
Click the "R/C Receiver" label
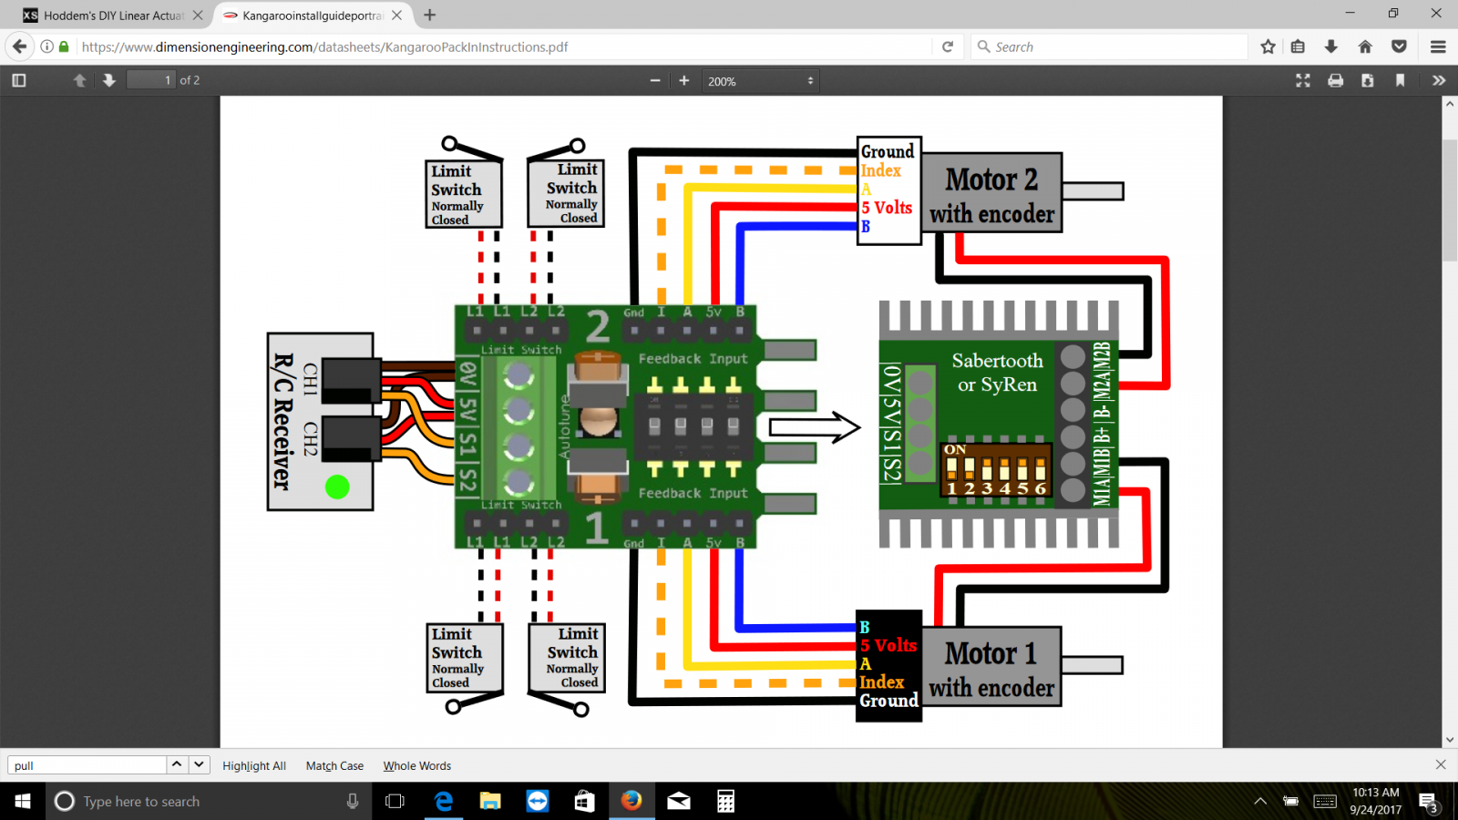point(284,422)
